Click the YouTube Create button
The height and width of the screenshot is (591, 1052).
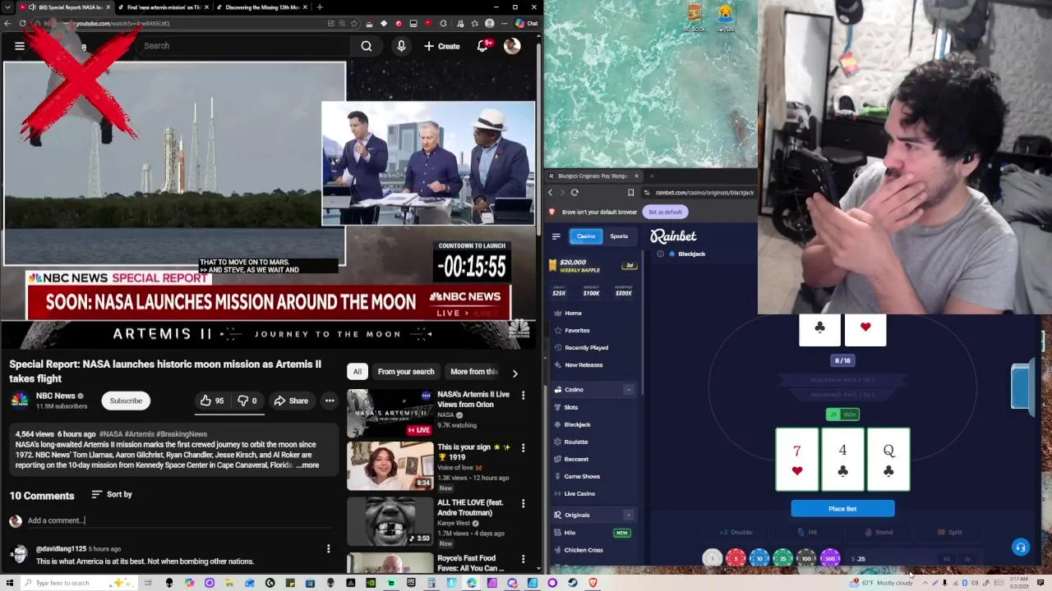click(442, 46)
